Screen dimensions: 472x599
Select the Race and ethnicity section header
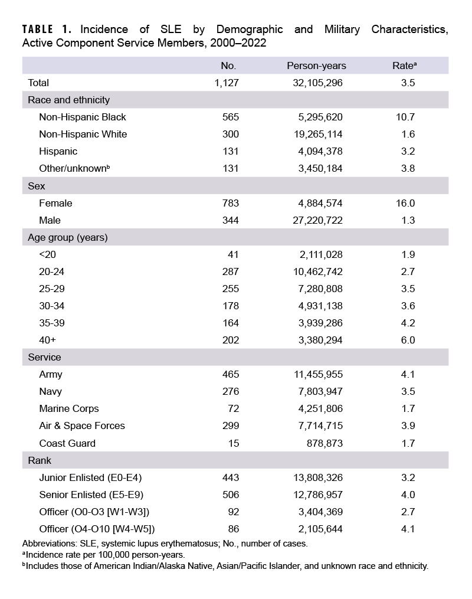point(68,100)
